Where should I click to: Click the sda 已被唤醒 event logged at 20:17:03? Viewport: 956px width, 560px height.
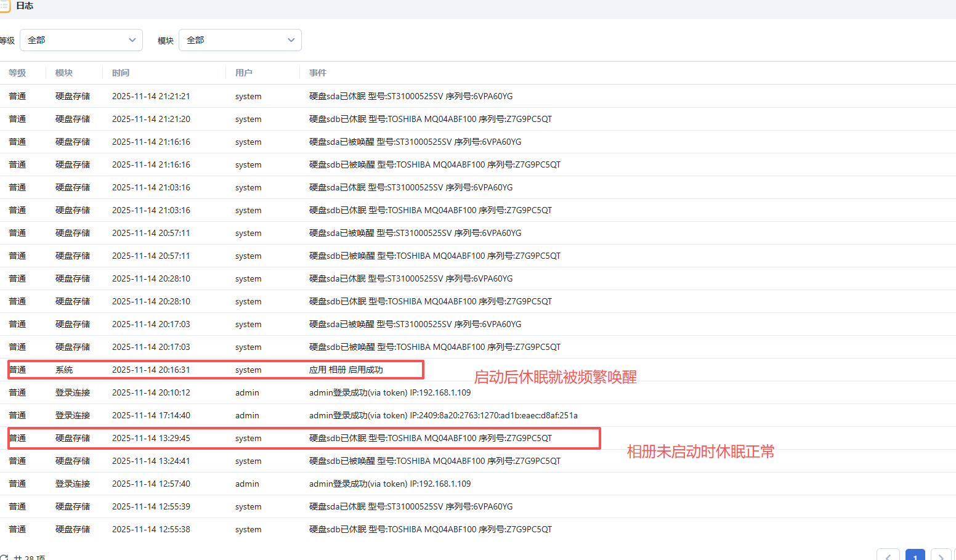click(x=415, y=324)
